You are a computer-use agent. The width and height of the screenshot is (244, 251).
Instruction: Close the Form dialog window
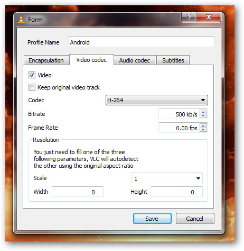click(x=209, y=17)
